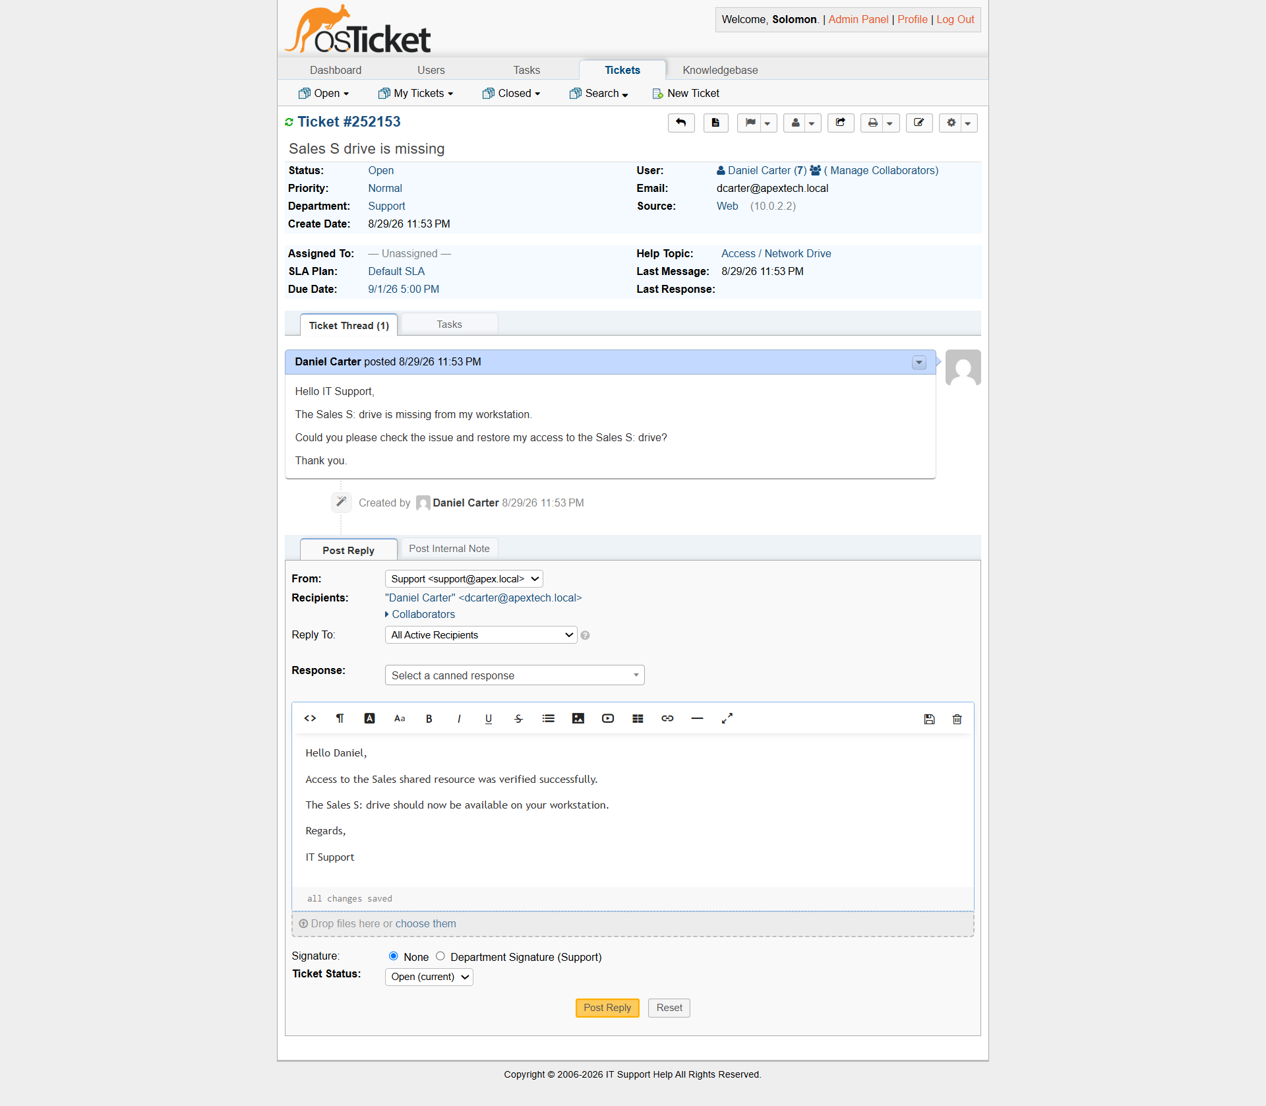Click the gear more-options icon
This screenshot has height=1106, width=1266.
coord(951,123)
